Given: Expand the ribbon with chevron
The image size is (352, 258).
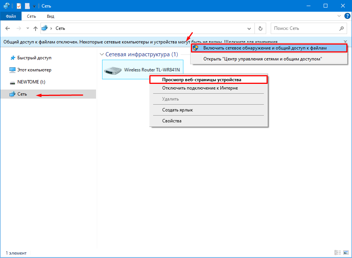Looking at the screenshot, I should (x=339, y=16).
